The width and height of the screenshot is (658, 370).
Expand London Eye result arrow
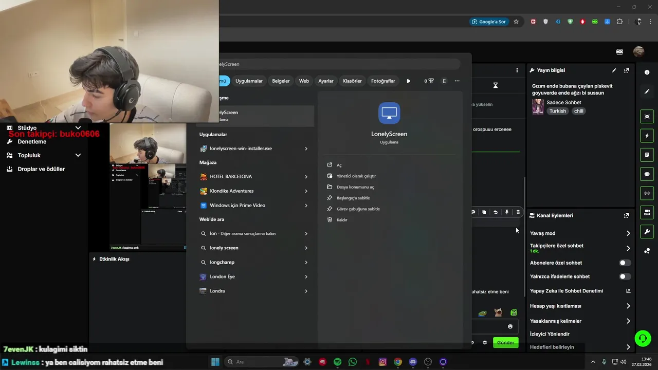click(306, 276)
